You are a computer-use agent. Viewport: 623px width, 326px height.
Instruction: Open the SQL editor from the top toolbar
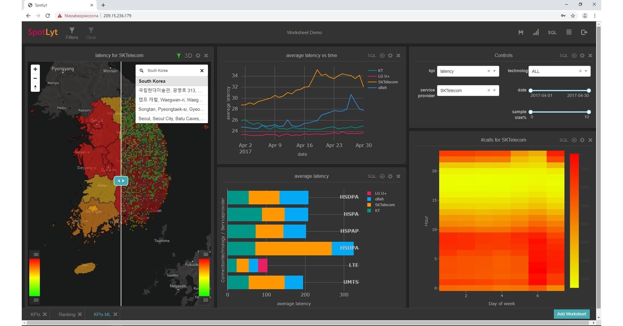click(552, 32)
